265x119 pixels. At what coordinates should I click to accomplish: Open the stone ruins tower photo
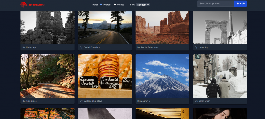coord(47,27)
